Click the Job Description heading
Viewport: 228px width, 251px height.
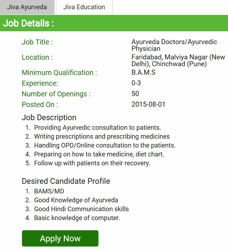point(49,117)
